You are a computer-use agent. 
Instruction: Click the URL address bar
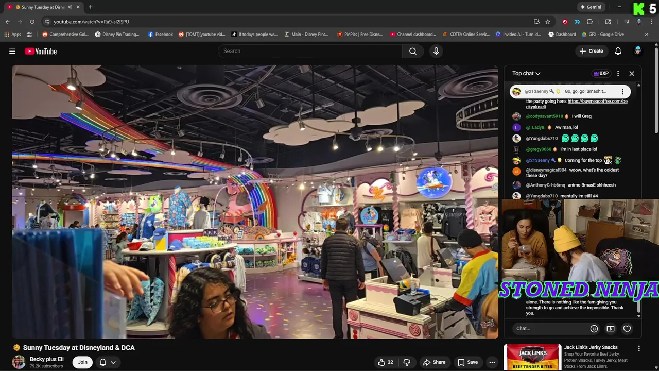288,22
